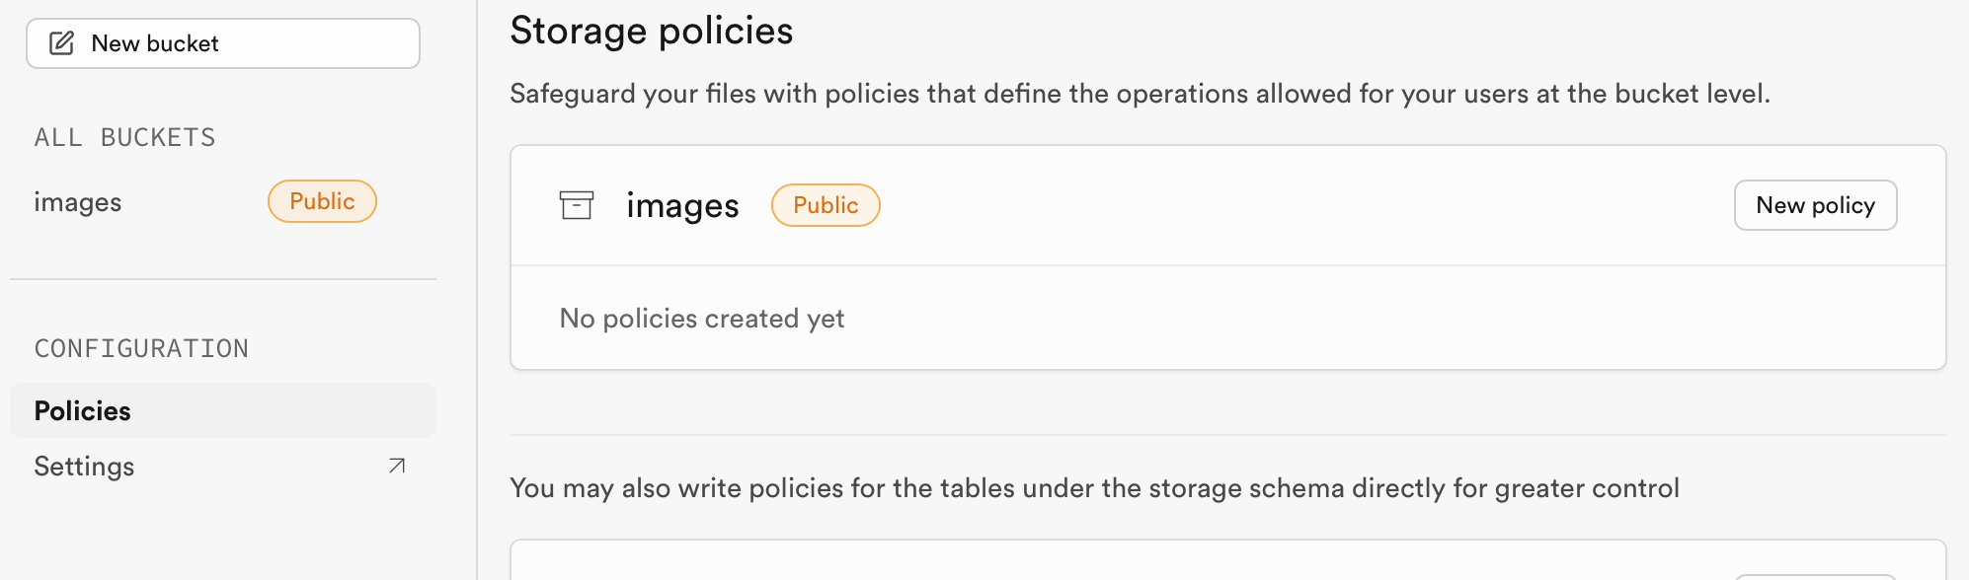Image resolution: width=1969 pixels, height=580 pixels.
Task: Click the storage schema policies note
Action: (x=1094, y=488)
